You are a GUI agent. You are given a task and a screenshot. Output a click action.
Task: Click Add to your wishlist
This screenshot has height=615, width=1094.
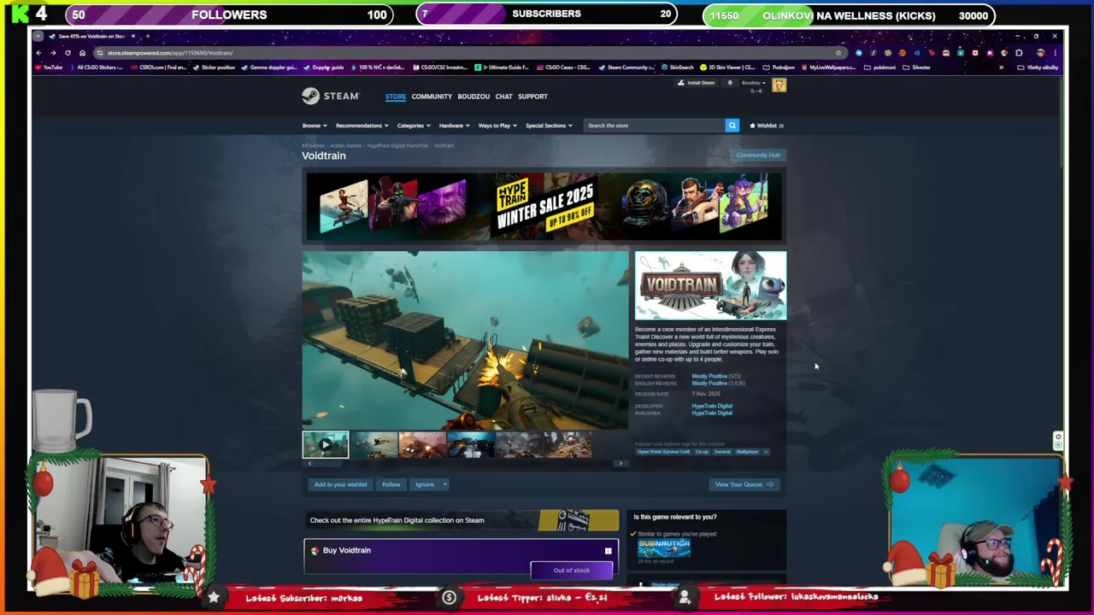coord(340,484)
